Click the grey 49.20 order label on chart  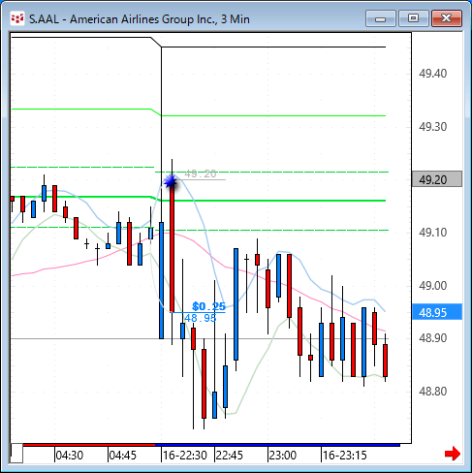pyautogui.click(x=201, y=173)
